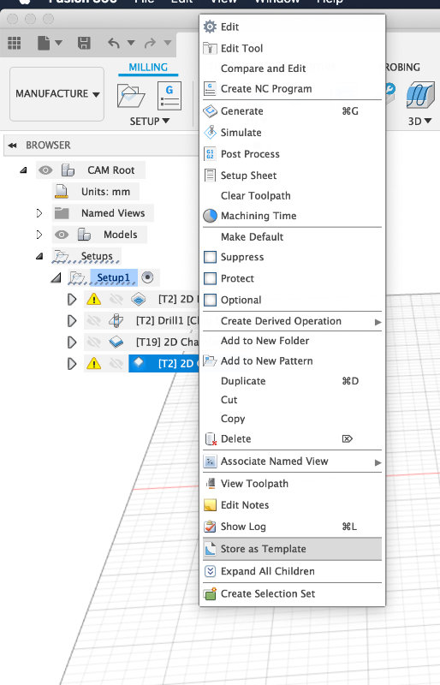440x685 pixels.
Task: Collapse the Setups node
Action: click(39, 256)
